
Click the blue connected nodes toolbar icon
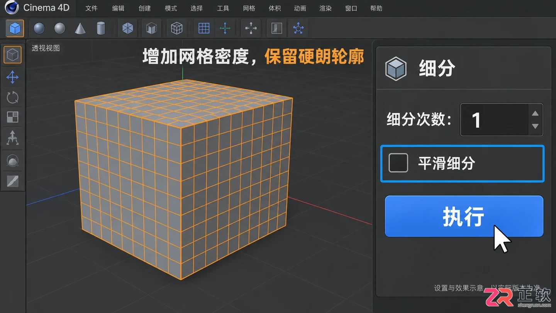click(298, 28)
